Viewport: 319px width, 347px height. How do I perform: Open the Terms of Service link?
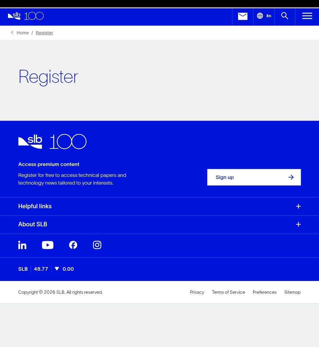[x=228, y=292]
